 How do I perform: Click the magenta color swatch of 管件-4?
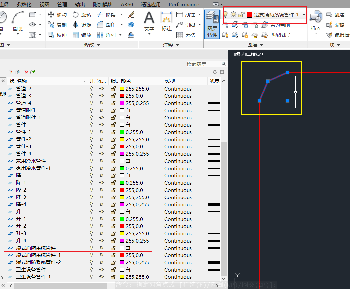[x=122, y=154]
